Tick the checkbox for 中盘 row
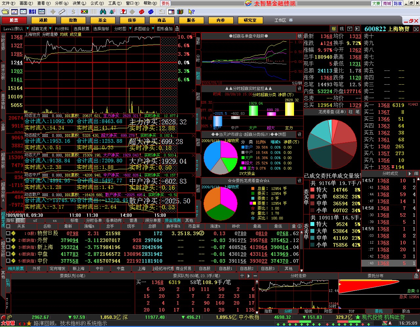 pyautogui.click(x=8, y=254)
